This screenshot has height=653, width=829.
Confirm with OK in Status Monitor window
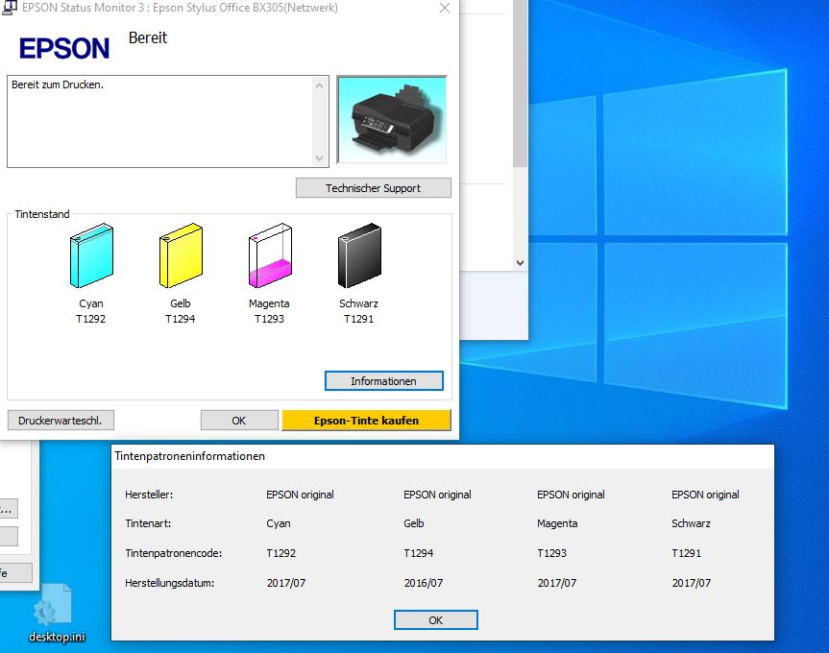point(239,421)
